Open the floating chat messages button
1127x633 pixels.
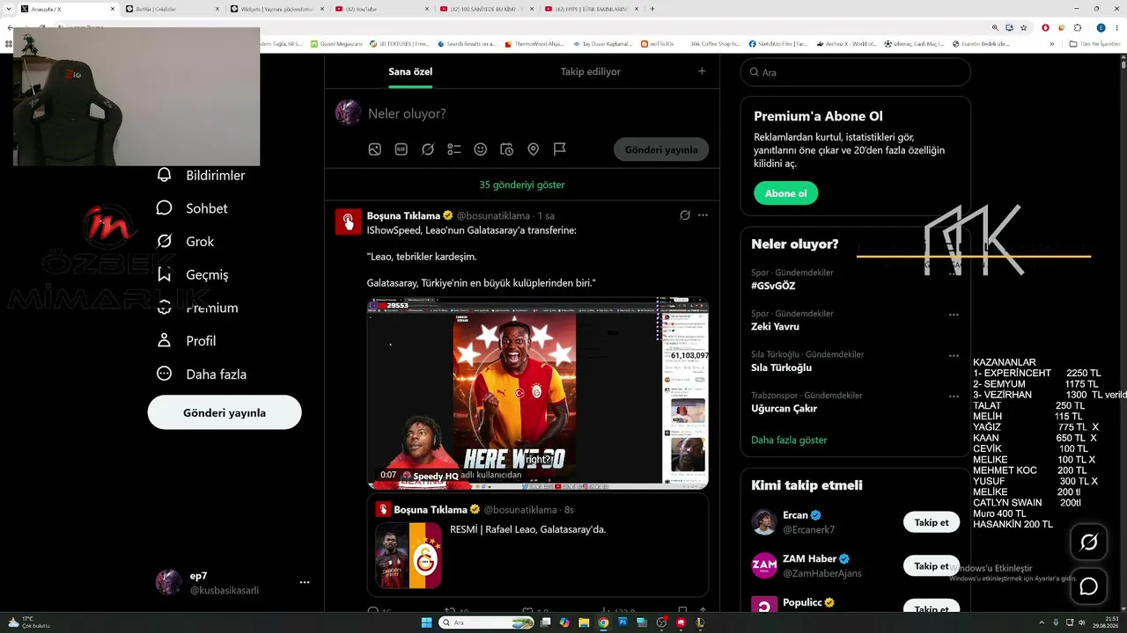coord(1088,586)
